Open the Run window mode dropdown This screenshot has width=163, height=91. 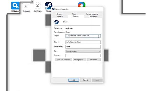(x=83, y=51)
